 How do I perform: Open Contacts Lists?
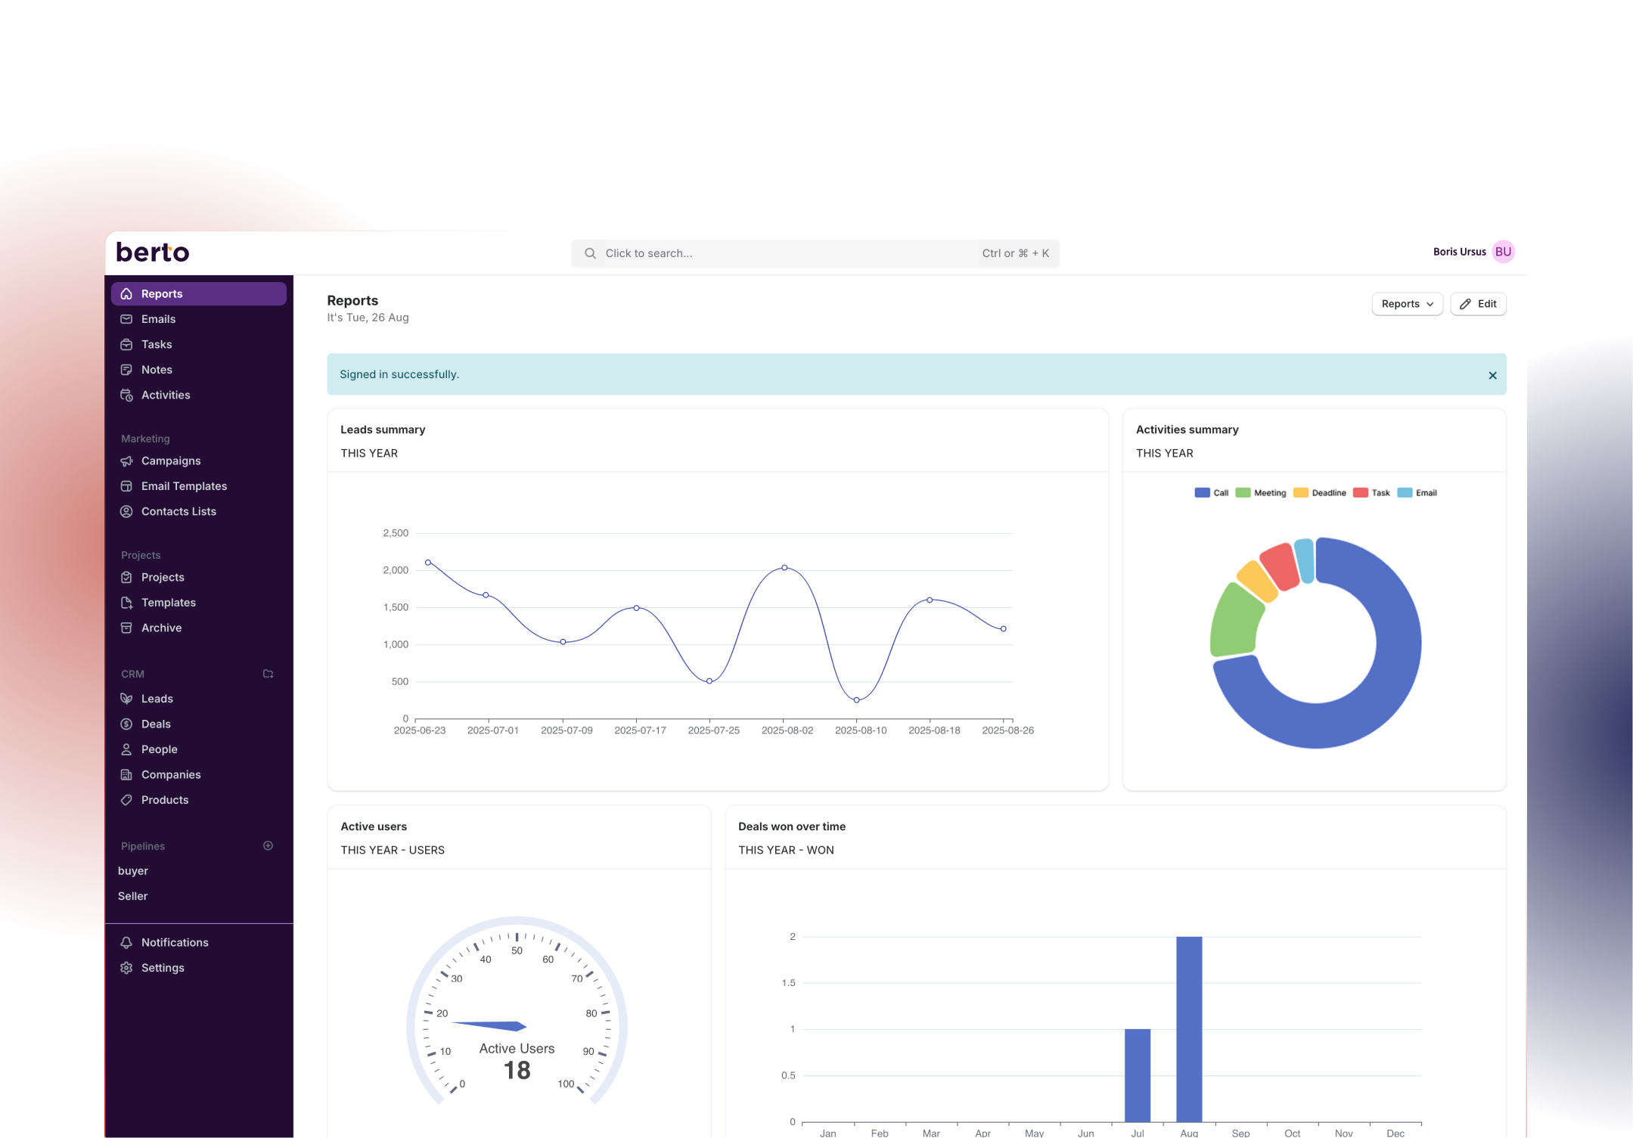179,511
